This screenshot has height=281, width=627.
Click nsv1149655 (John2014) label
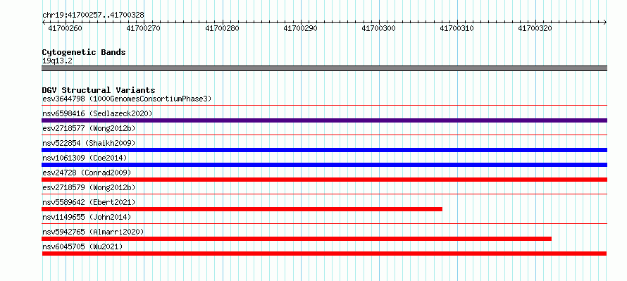(x=87, y=217)
